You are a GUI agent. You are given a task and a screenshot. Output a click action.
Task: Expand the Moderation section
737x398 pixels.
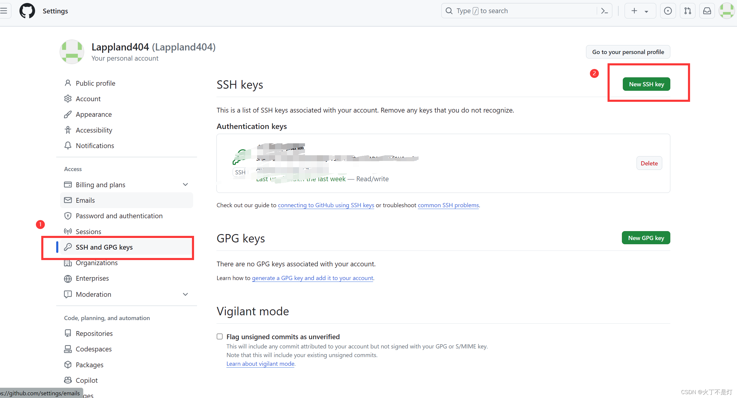[185, 294]
